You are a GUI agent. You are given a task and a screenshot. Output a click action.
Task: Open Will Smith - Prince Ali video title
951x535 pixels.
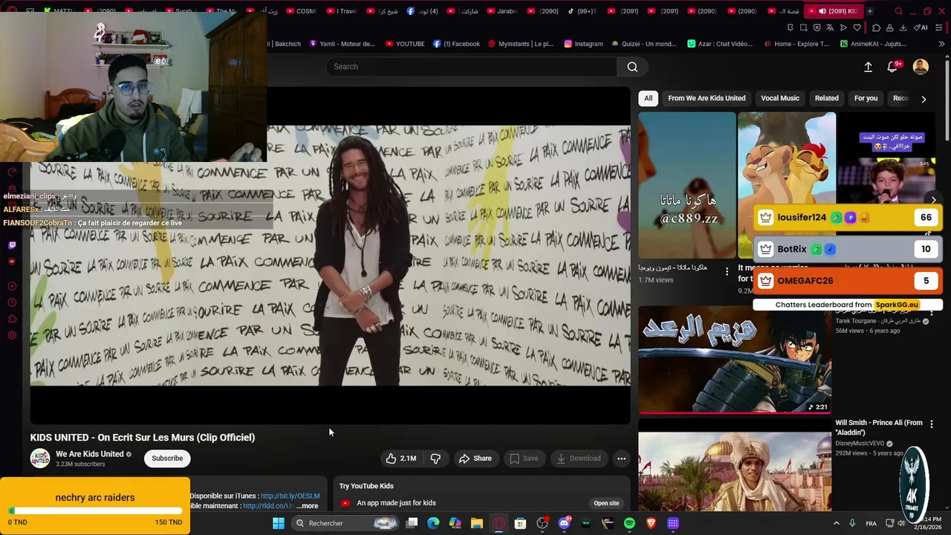click(879, 427)
